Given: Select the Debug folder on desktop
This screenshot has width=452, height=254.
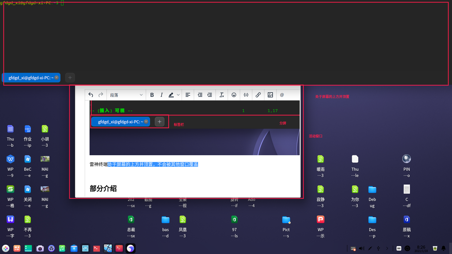Looking at the screenshot, I should (x=372, y=196).
